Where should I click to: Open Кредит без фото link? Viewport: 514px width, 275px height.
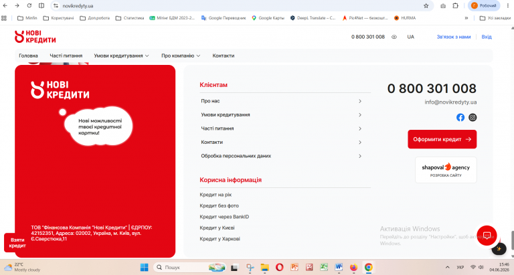coord(219,206)
